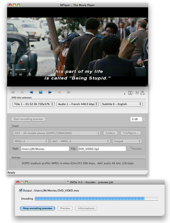Click the Ready status bar text
This screenshot has height=223, width=170.
click(11, 172)
